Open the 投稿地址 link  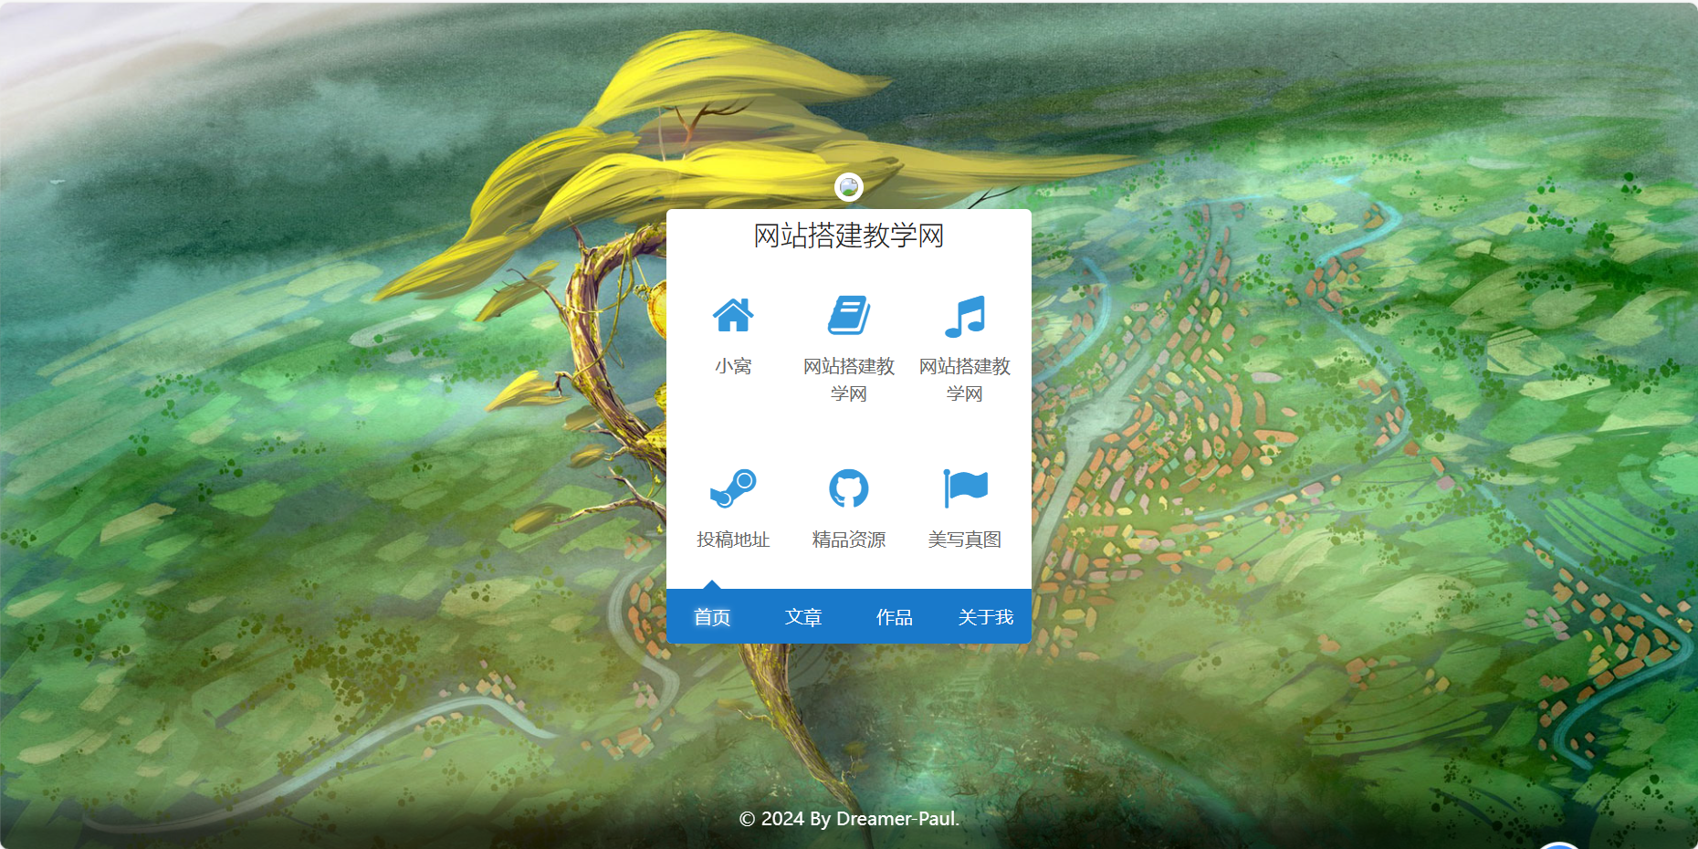click(733, 540)
